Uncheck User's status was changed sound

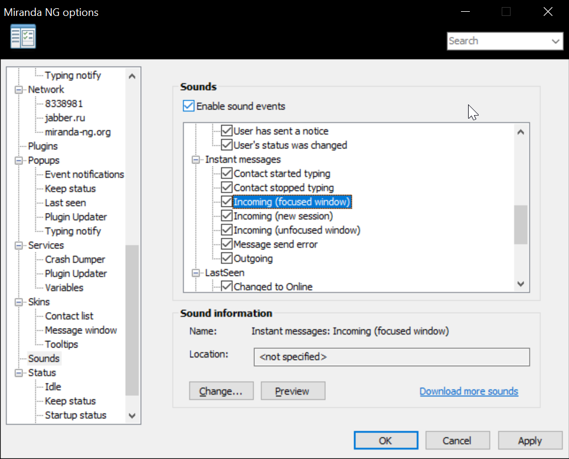pos(227,145)
